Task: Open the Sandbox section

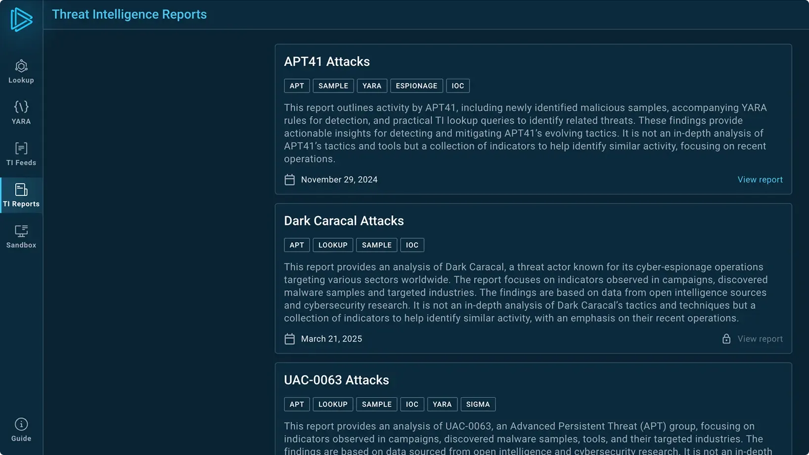Action: click(x=21, y=236)
